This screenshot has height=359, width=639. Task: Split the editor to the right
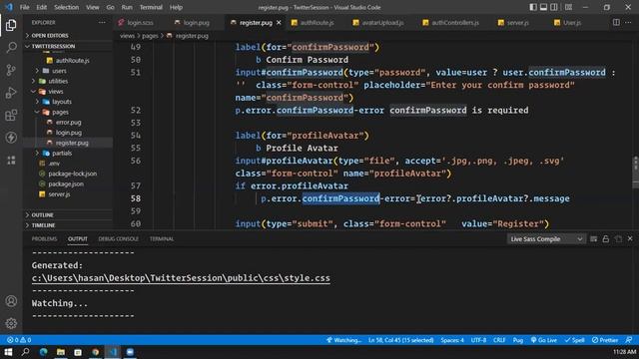[x=616, y=22]
